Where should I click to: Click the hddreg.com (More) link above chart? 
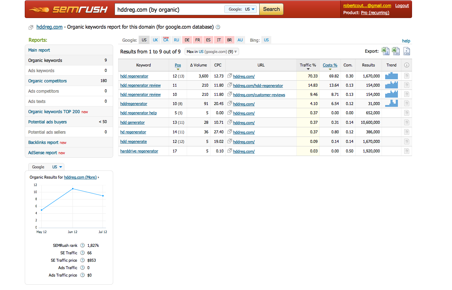click(x=80, y=177)
